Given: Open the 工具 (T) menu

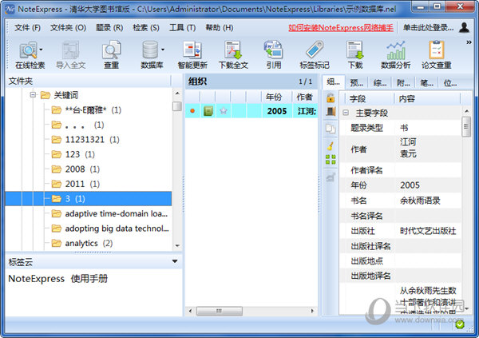Looking at the screenshot, I should (x=182, y=28).
